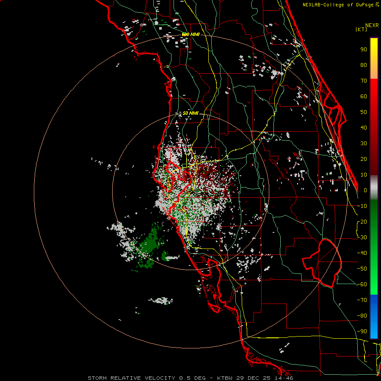Viewport: 381px width, 381px height.
Task: Click the 29 DEC 25 date text
Action: point(254,378)
